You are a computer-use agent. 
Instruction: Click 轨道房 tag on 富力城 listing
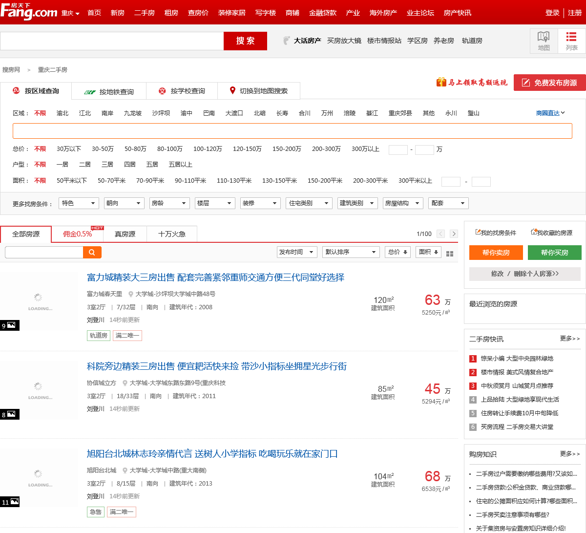tap(98, 335)
